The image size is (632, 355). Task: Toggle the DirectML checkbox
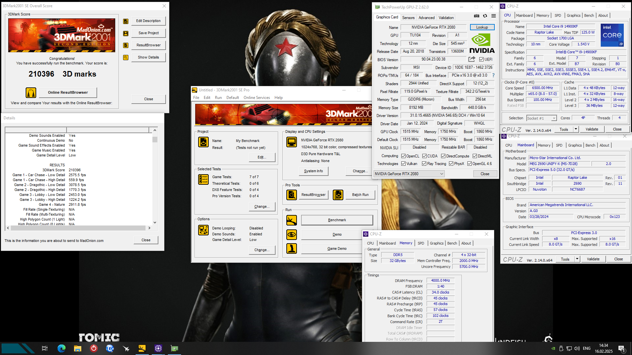coord(475,156)
